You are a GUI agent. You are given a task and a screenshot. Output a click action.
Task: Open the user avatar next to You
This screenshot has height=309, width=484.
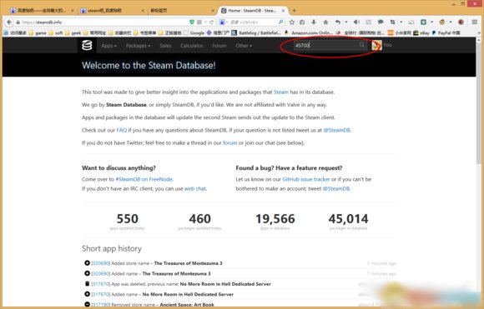pos(376,45)
